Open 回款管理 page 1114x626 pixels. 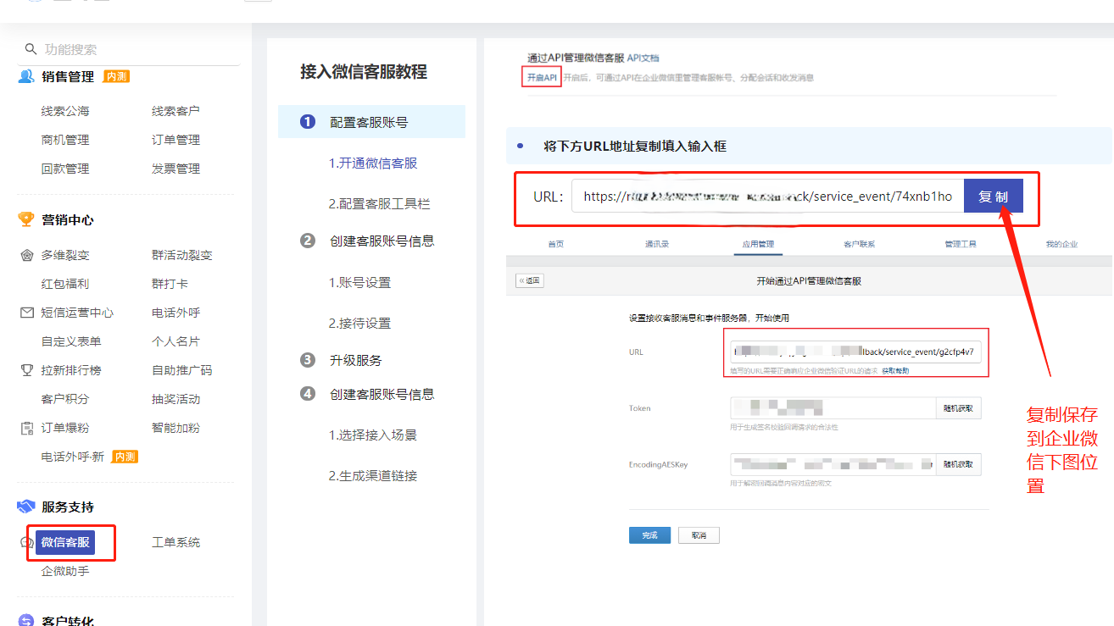(x=65, y=169)
